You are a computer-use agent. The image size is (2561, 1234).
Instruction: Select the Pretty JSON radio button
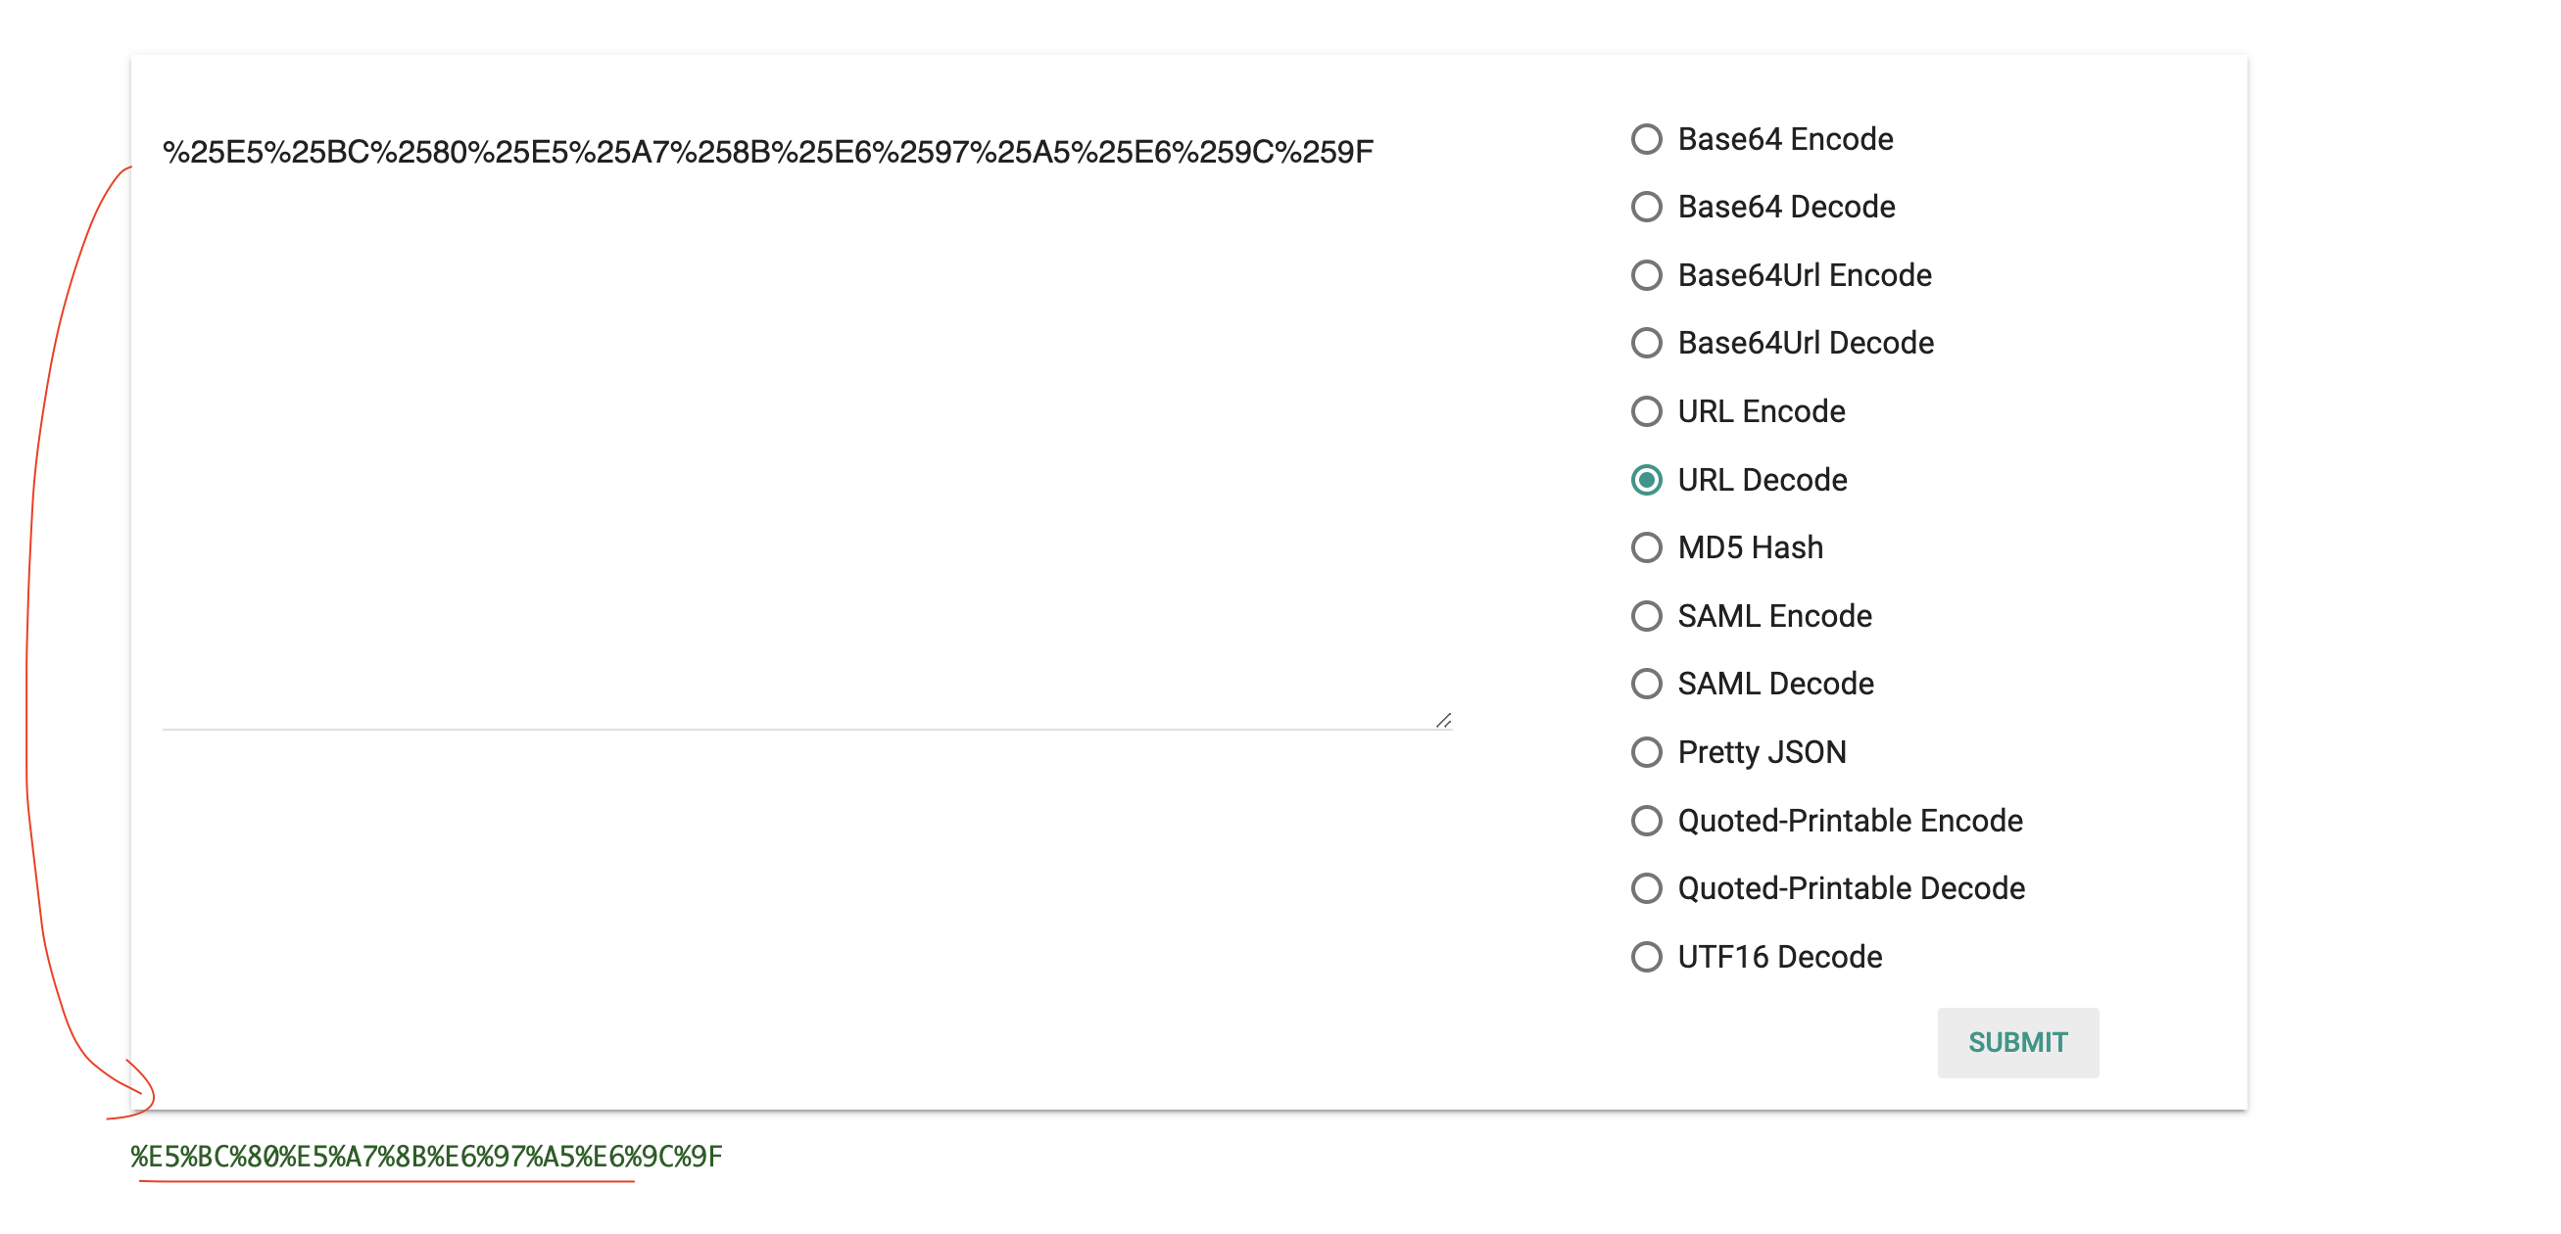(x=1646, y=752)
